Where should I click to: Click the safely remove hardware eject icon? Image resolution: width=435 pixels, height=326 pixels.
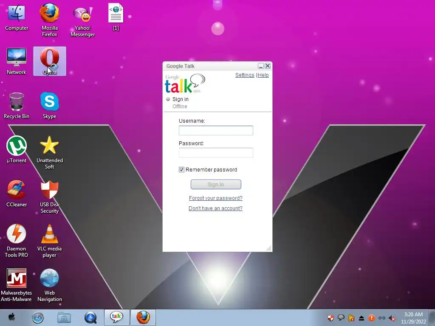point(361,318)
